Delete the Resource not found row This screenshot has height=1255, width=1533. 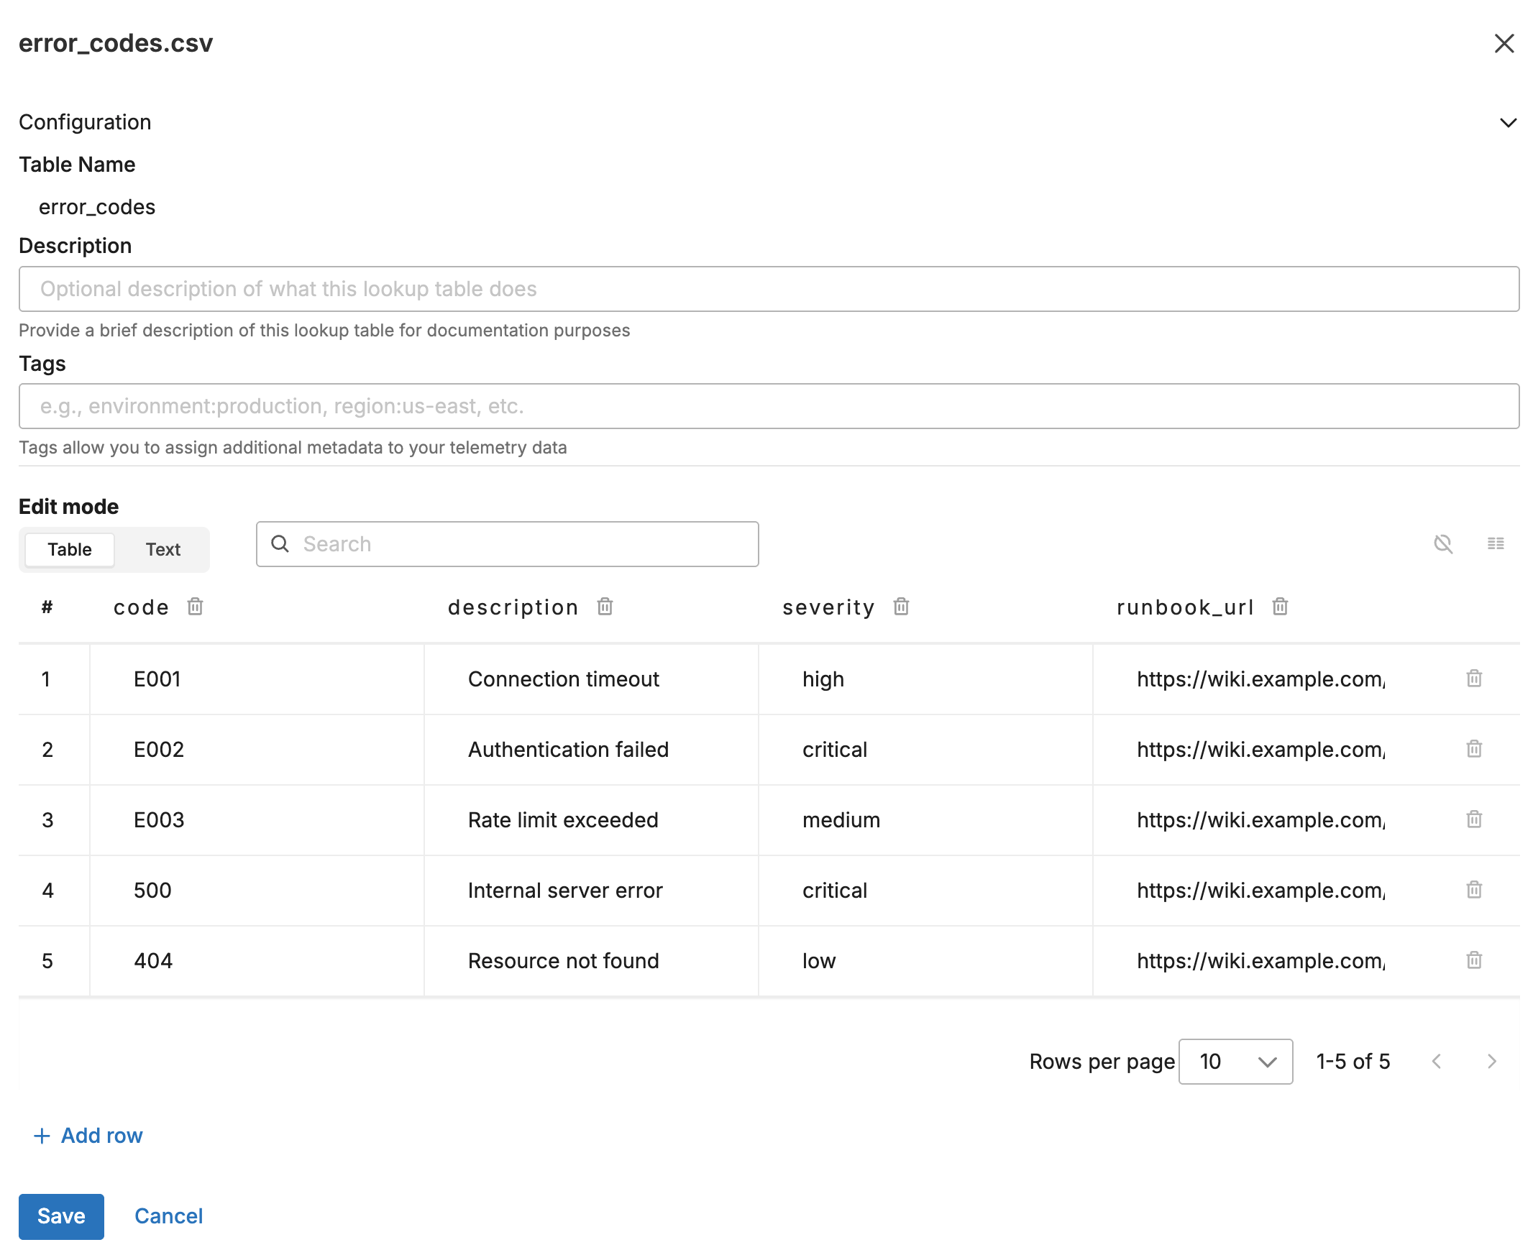[1474, 960]
